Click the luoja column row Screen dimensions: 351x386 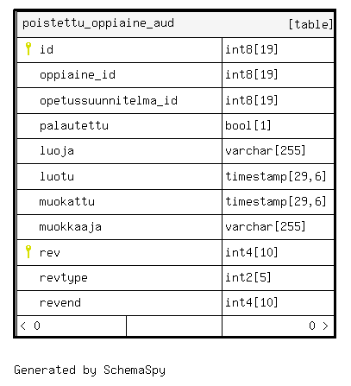[x=175, y=151]
